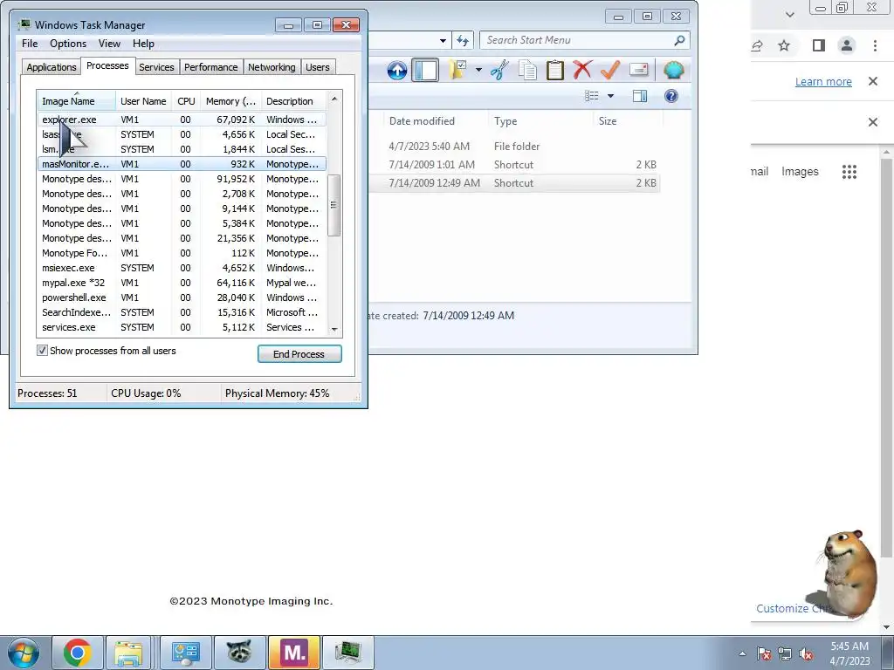The width and height of the screenshot is (894, 670).
Task: Sort processes by the Memory column header
Action: click(x=230, y=101)
